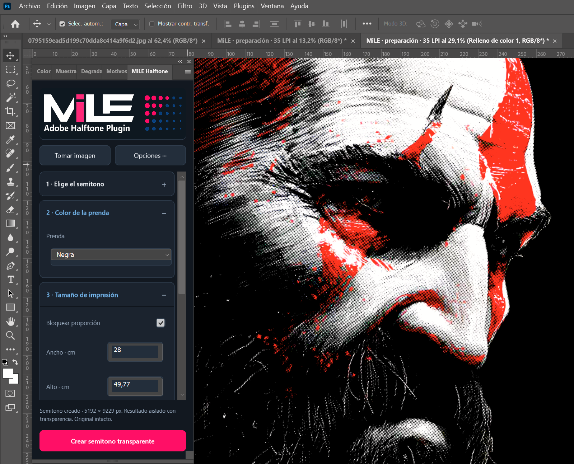Open the MiLE Halftone panel flyout menu

pyautogui.click(x=188, y=72)
